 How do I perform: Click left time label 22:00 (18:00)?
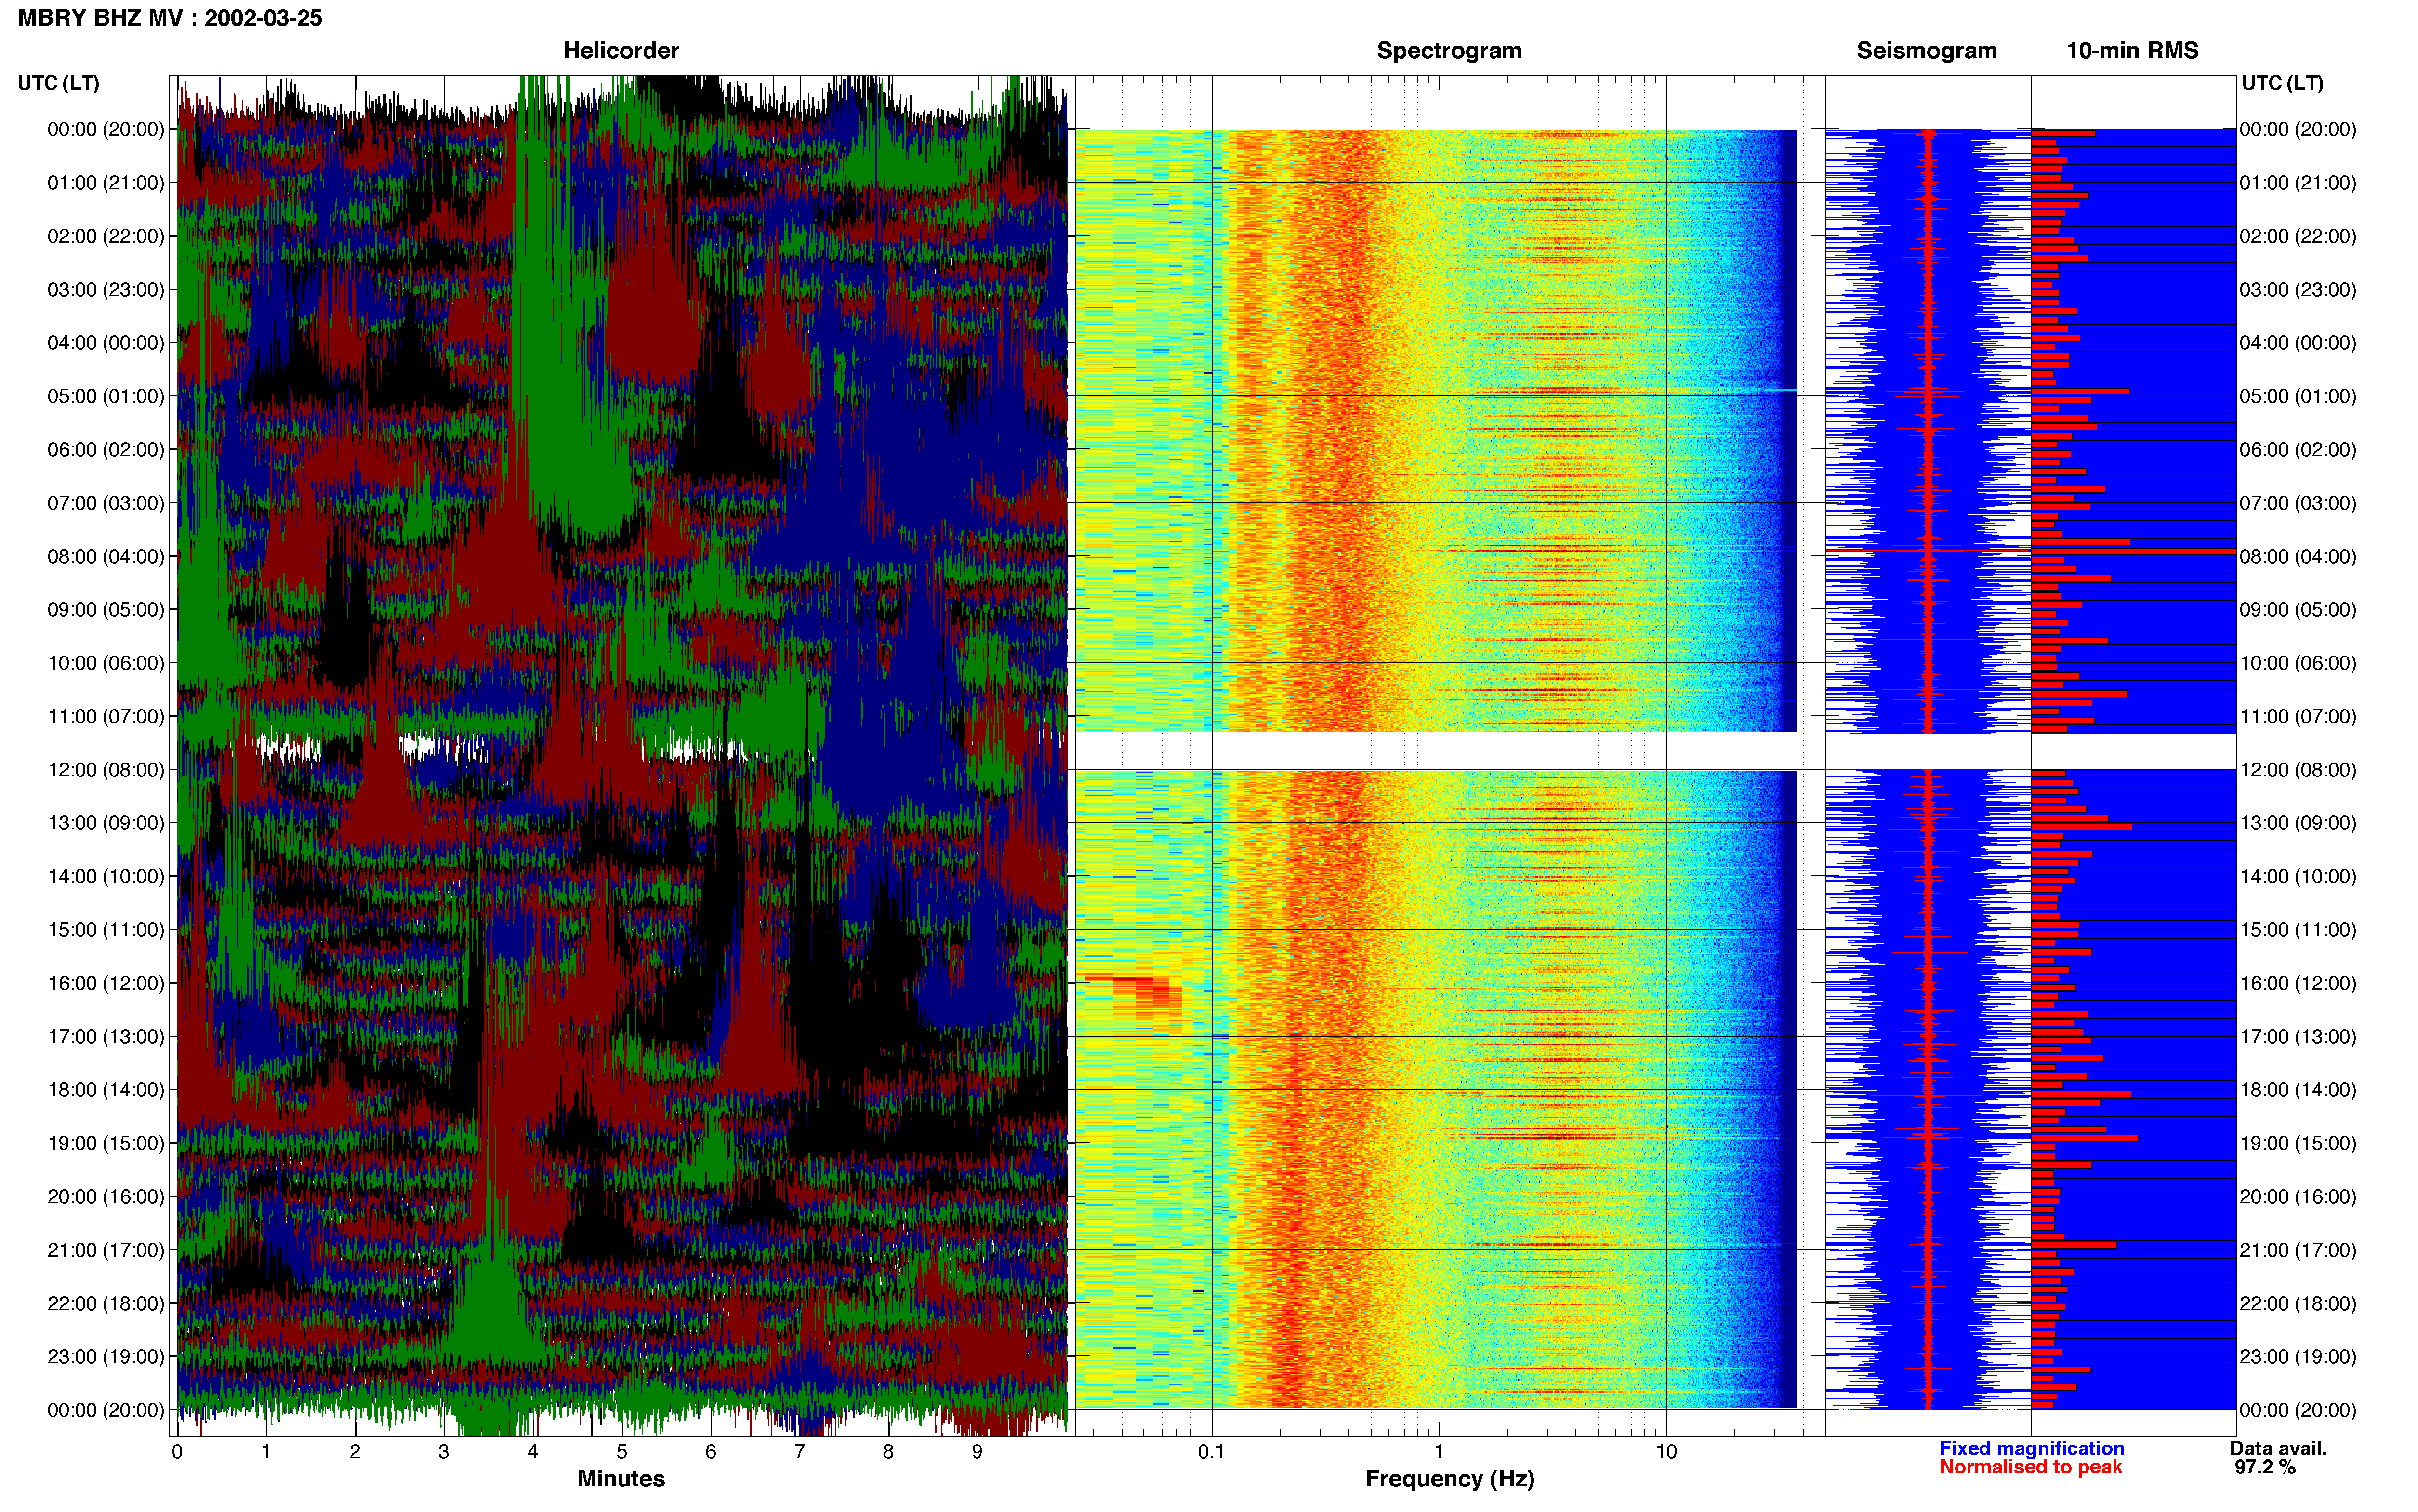[x=106, y=1303]
